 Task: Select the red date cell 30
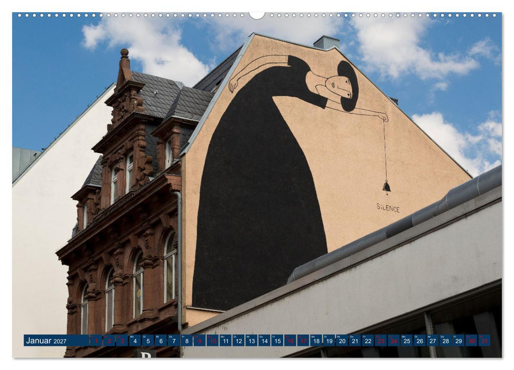tap(472, 340)
